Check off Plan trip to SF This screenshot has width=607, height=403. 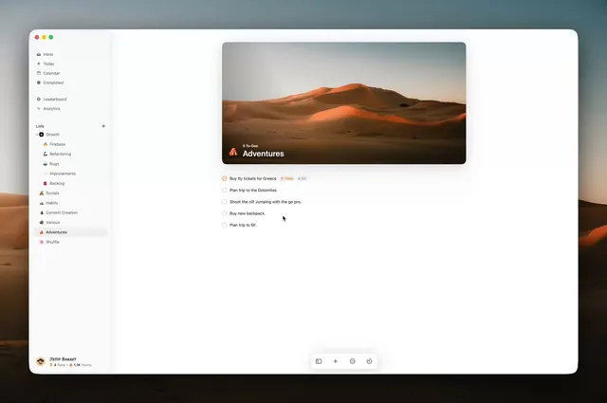click(224, 225)
